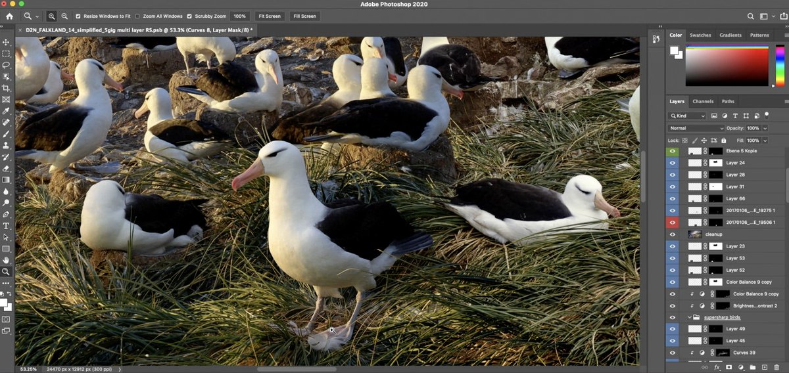
Task: Click the Fit Screen button
Action: point(269,16)
